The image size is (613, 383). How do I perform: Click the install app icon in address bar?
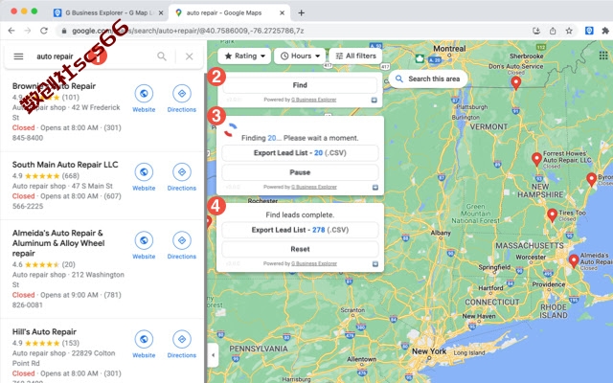[536, 31]
